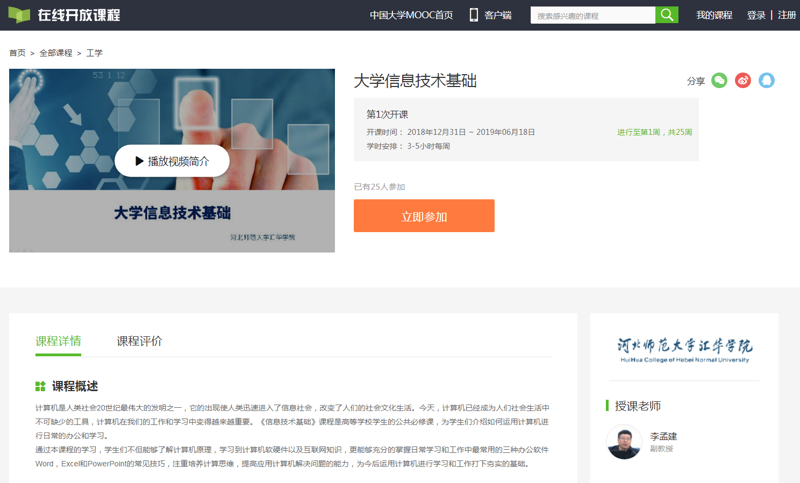Open 中国大学MOOC首页 link
The height and width of the screenshot is (483, 800).
pyautogui.click(x=411, y=15)
